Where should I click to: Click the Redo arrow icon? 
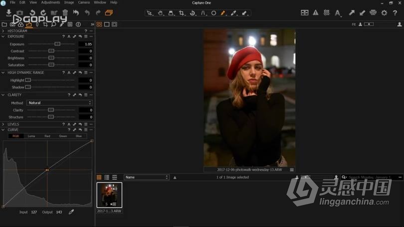click(x=98, y=12)
